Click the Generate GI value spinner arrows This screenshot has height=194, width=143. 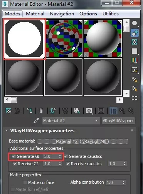click(x=60, y=156)
